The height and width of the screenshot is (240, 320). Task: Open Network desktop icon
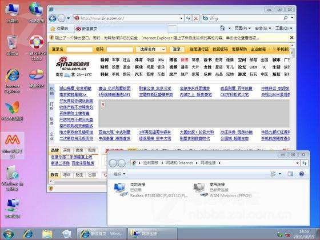37,13
